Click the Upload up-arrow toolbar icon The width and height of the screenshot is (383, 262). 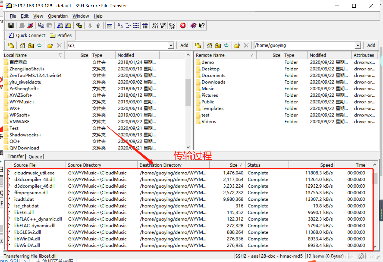coord(98,25)
